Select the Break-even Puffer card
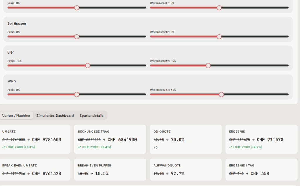Image resolution: width=300 pixels, height=186 pixels. click(110, 170)
